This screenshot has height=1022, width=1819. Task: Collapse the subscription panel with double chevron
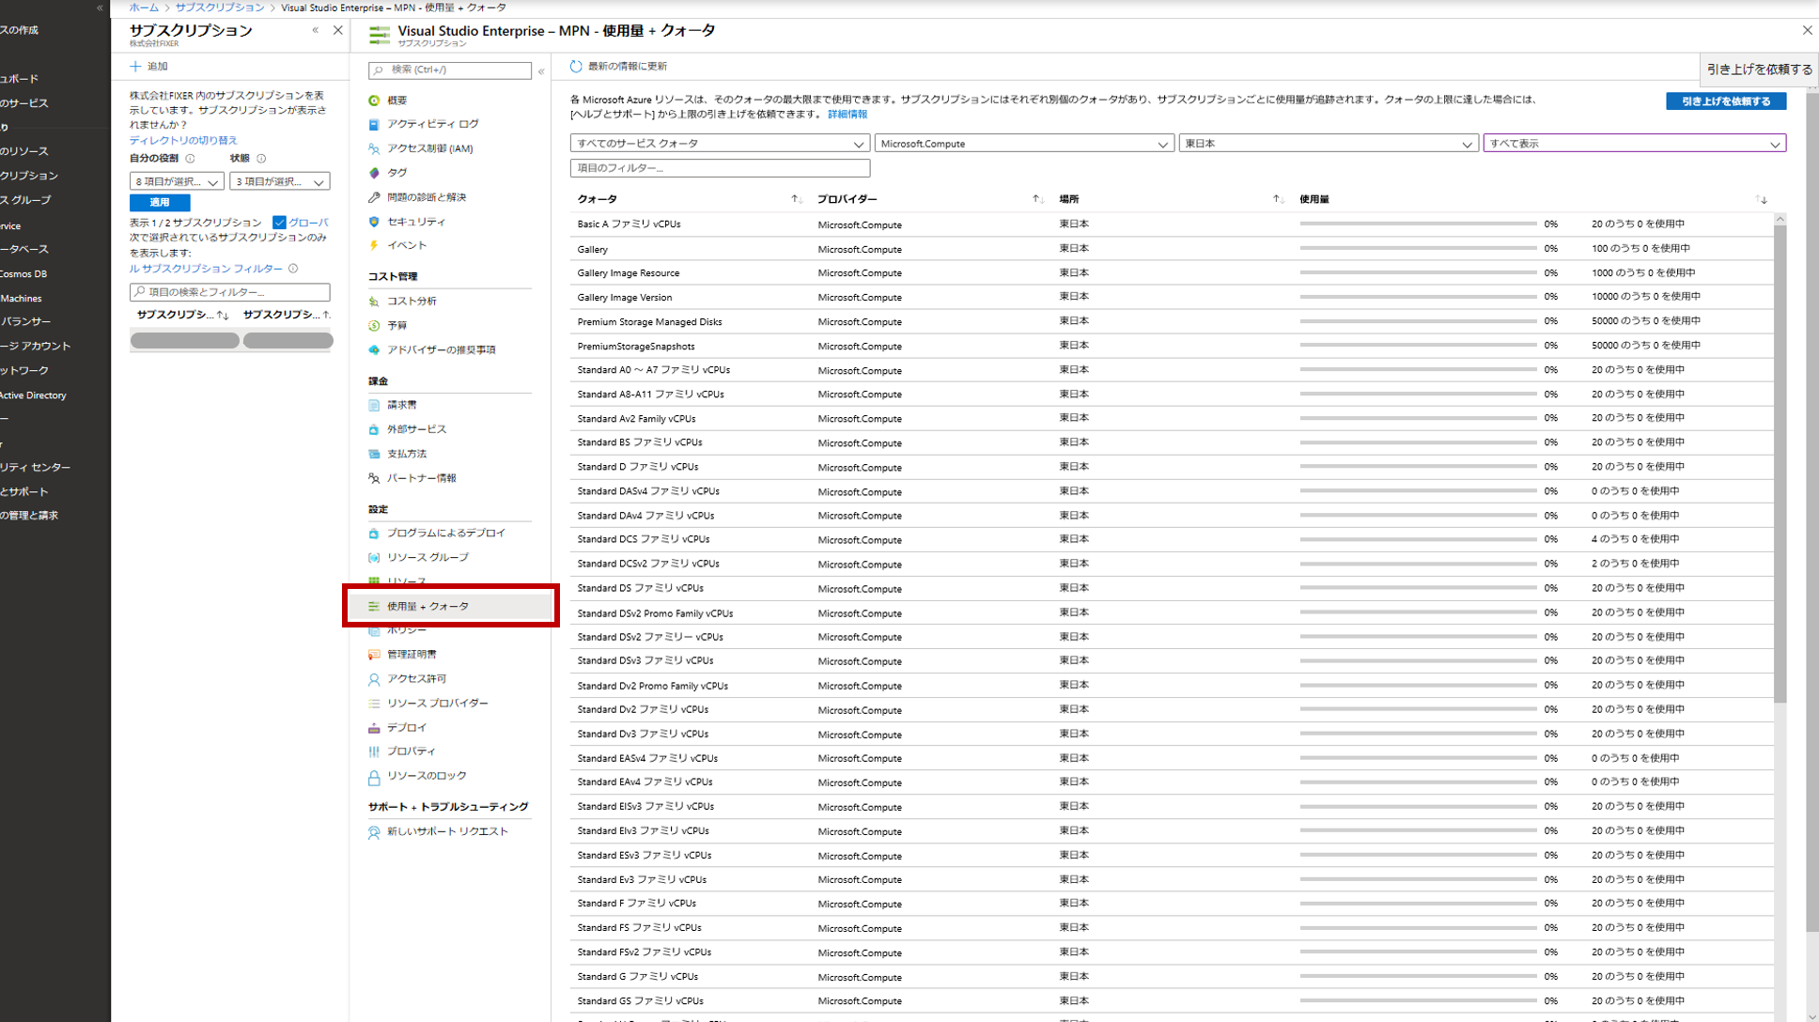coord(316,30)
